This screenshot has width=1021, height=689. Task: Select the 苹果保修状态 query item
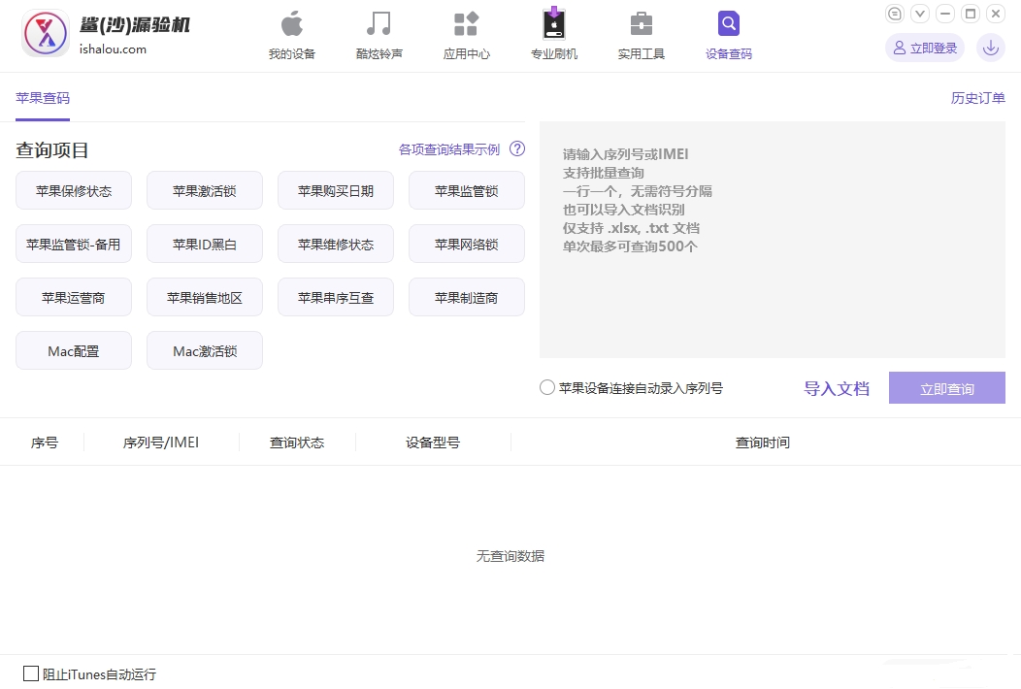pos(73,190)
